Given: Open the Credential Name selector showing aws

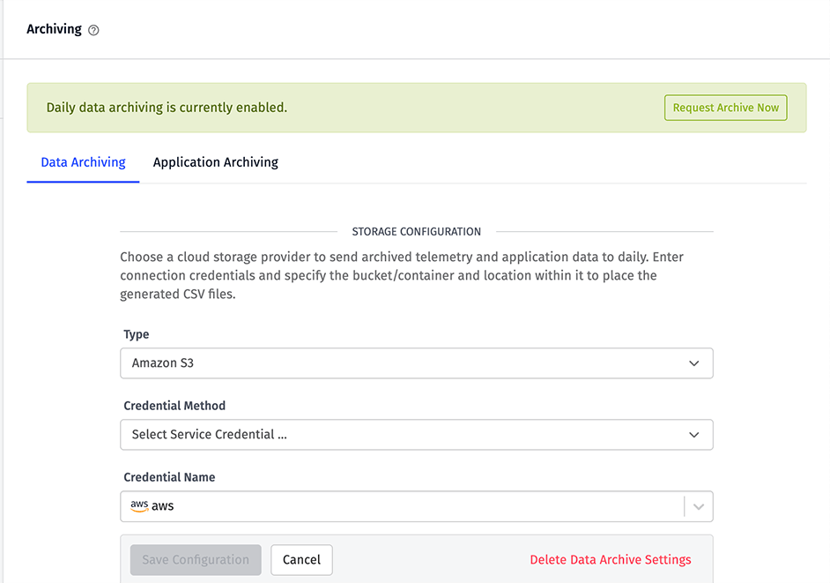Looking at the screenshot, I should coord(401,506).
